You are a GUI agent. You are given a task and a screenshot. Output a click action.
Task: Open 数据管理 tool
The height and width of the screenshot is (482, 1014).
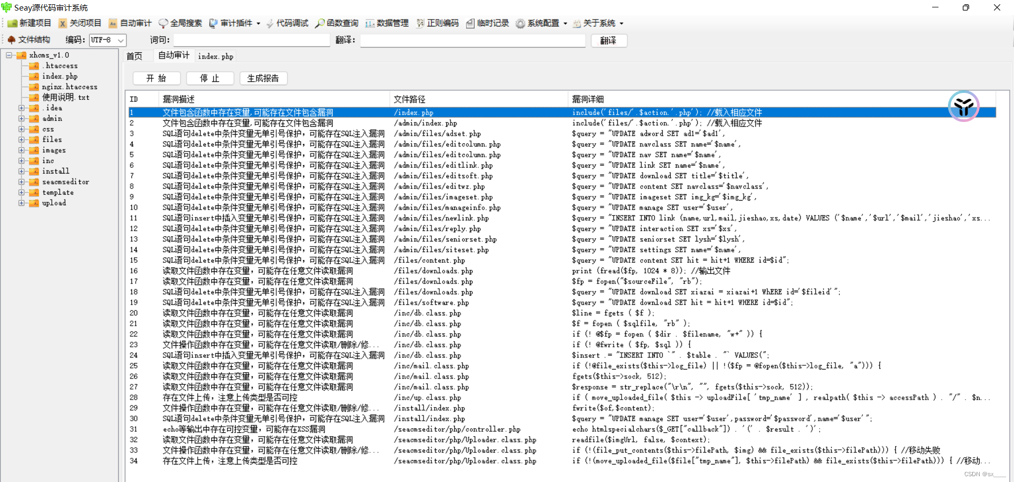387,23
